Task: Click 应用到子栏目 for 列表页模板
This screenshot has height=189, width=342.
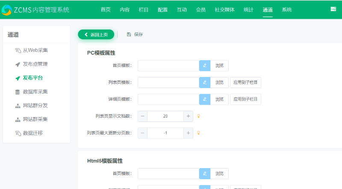Action: click(245, 83)
